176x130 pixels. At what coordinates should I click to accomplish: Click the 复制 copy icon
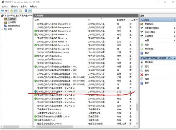pos(142,71)
